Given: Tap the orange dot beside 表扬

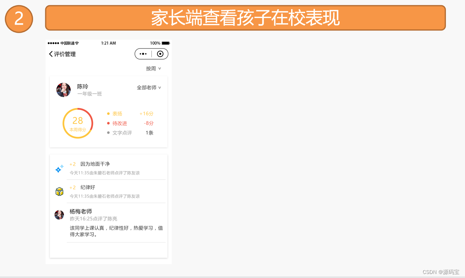Looking at the screenshot, I should click(108, 114).
